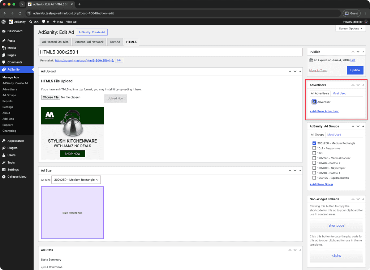Click the AdSanity site icon in admin bar

(x=11, y=22)
